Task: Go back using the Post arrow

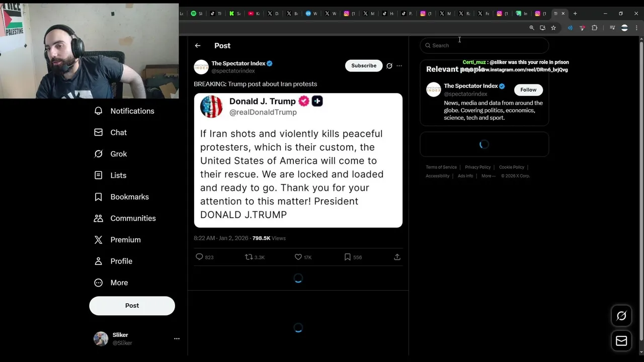Action: pyautogui.click(x=198, y=46)
